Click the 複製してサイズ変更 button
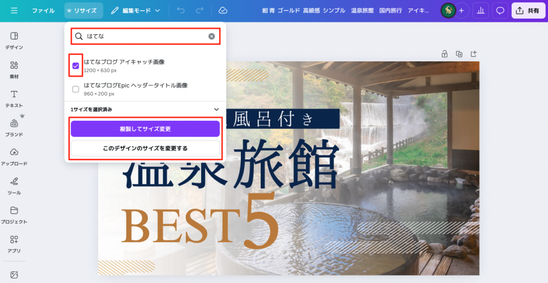548x283 pixels. tap(145, 129)
